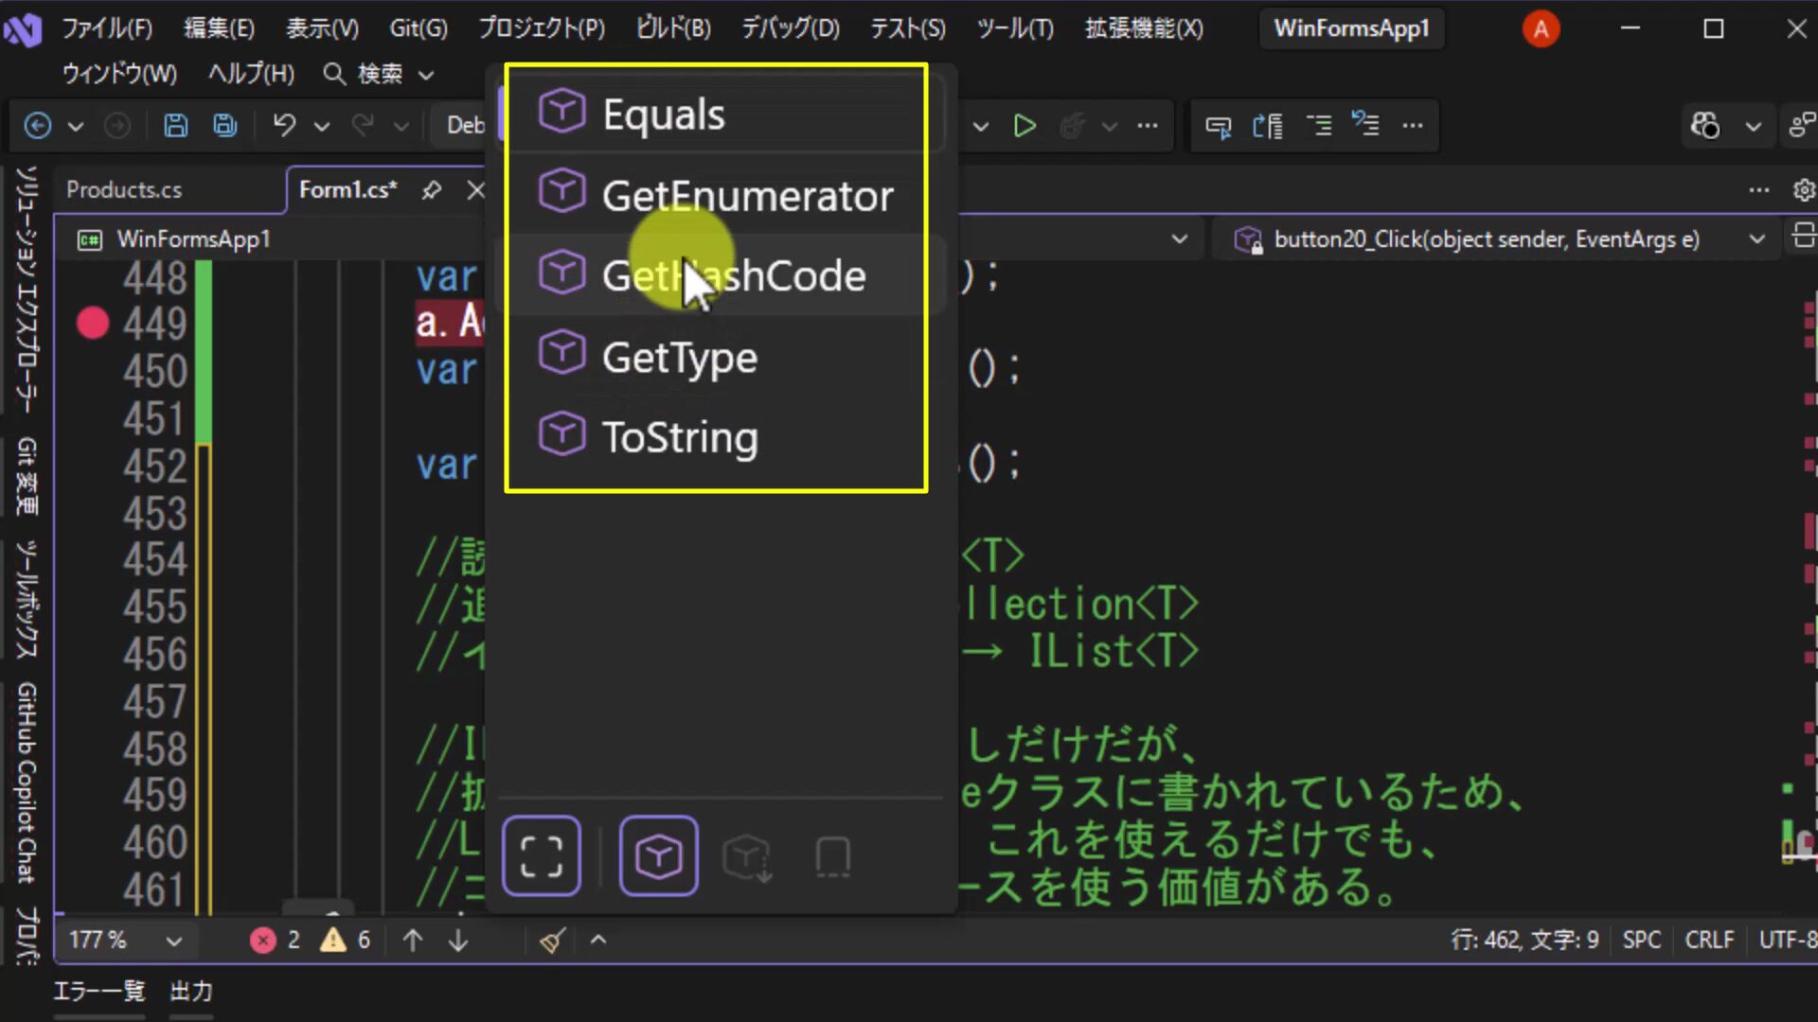This screenshot has width=1818, height=1022.
Task: Open the 出力 panel tab
Action: (191, 991)
